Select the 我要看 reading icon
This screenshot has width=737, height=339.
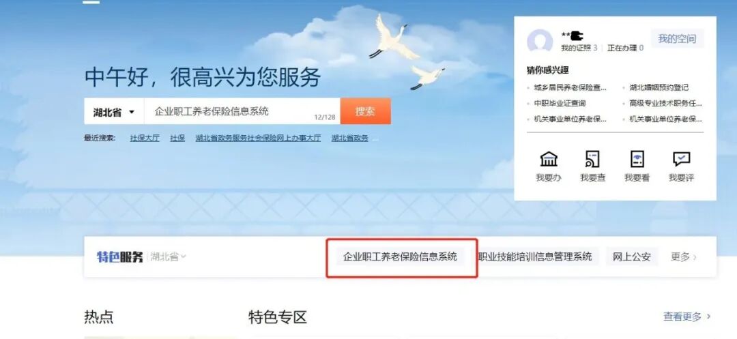click(x=637, y=159)
